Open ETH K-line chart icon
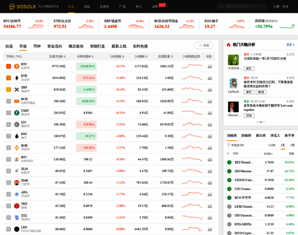 (210, 78)
